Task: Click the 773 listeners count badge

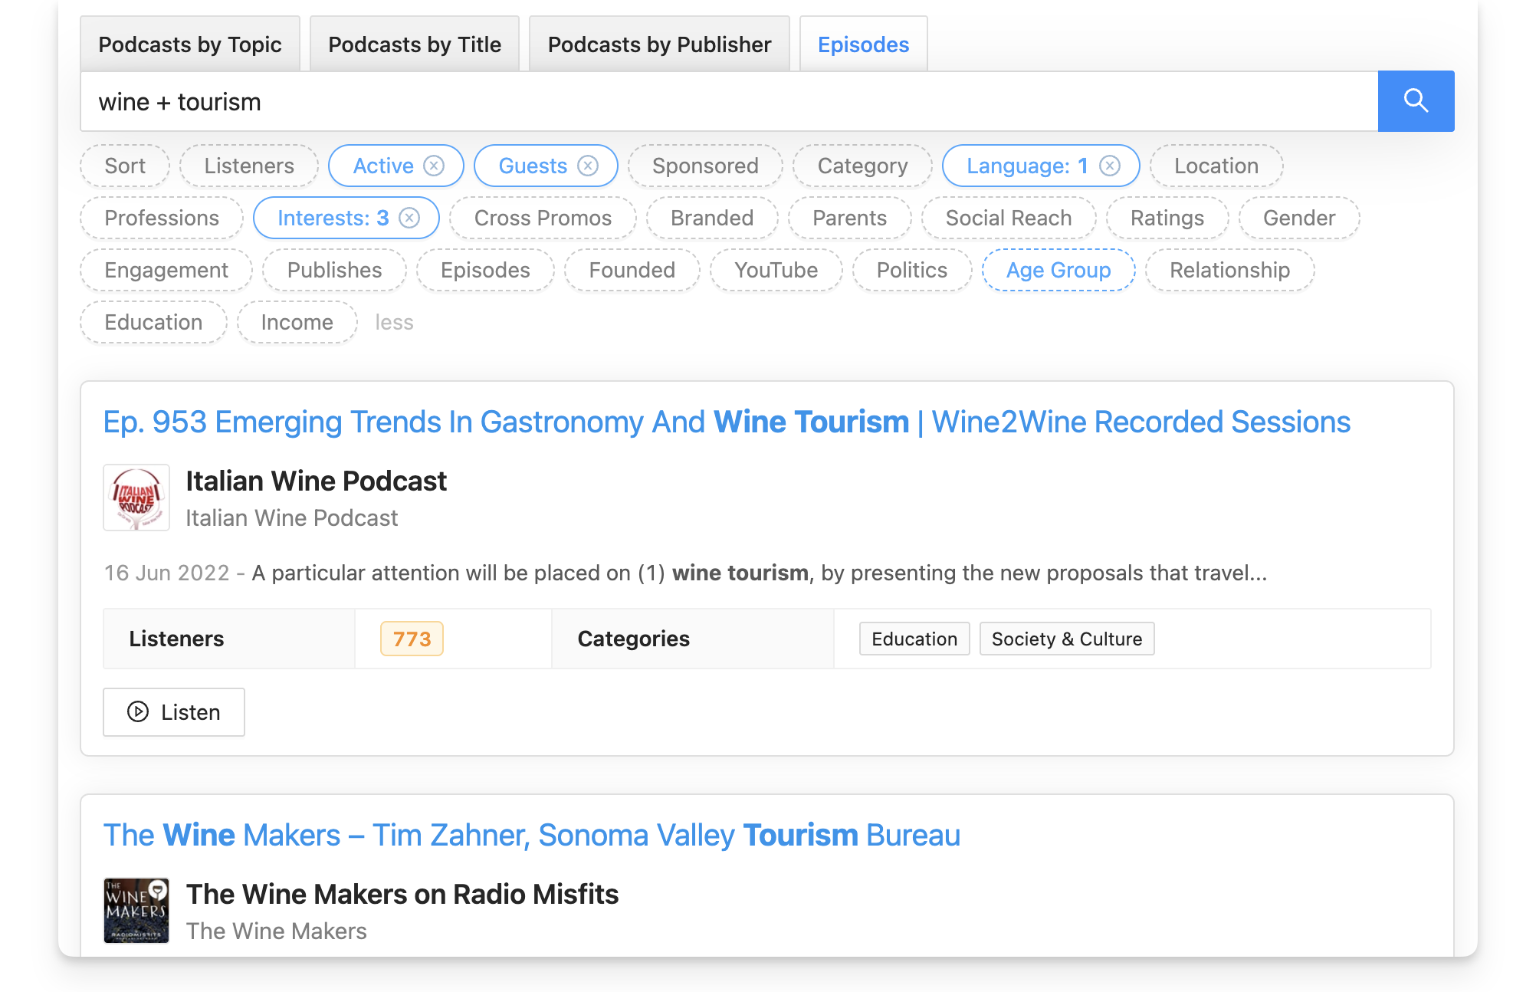Action: click(411, 639)
